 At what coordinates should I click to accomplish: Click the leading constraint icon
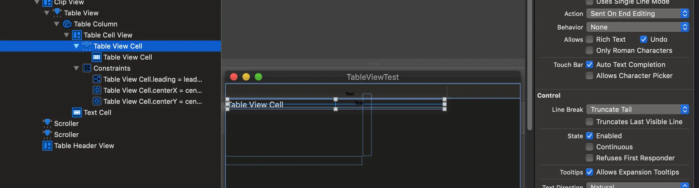[x=97, y=79]
